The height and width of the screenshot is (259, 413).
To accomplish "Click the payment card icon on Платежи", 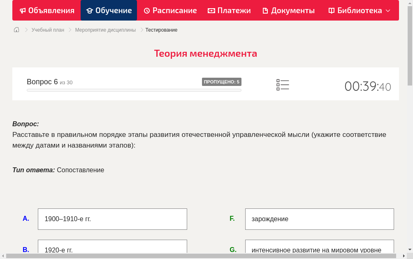I will click(x=211, y=10).
